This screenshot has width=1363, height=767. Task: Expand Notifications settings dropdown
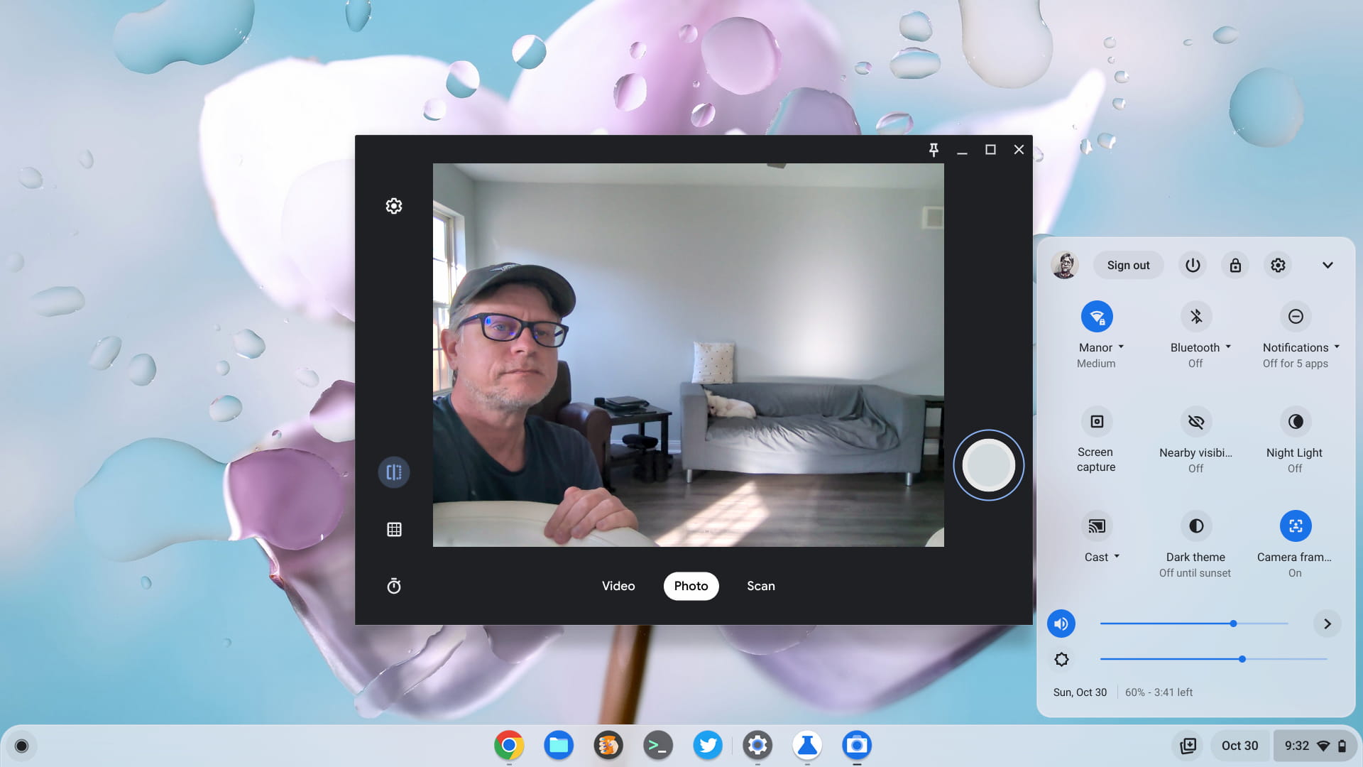coord(1301,347)
